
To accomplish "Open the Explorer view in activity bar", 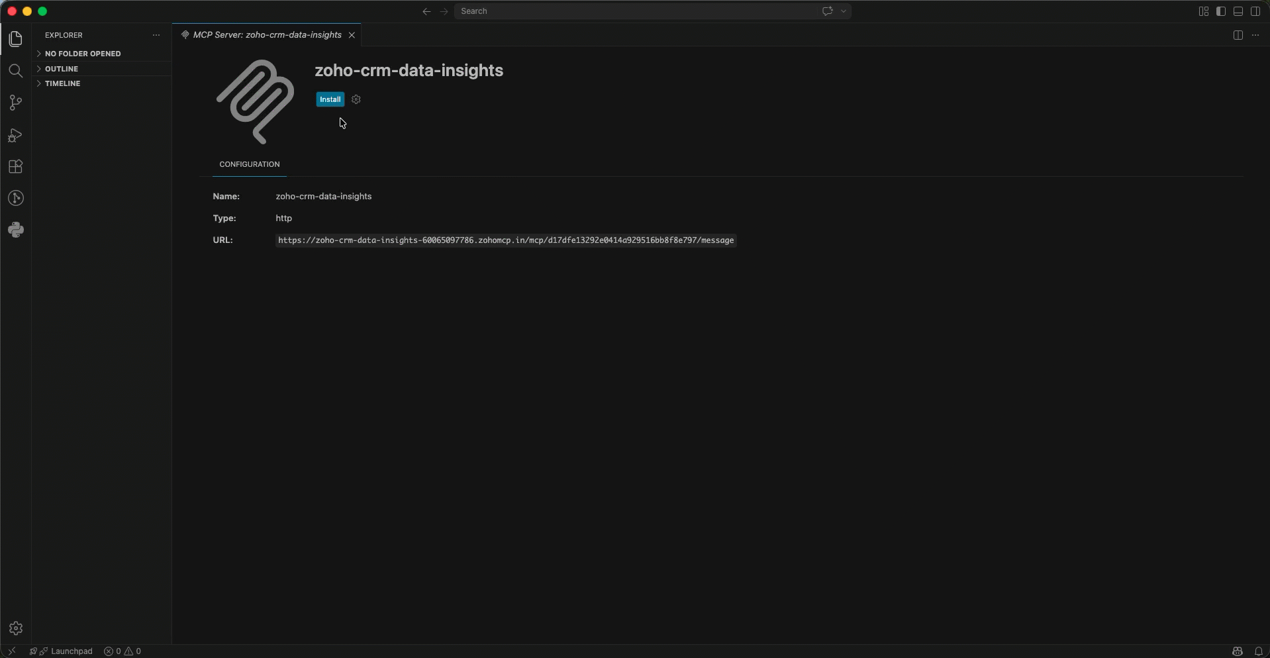I will tap(16, 39).
